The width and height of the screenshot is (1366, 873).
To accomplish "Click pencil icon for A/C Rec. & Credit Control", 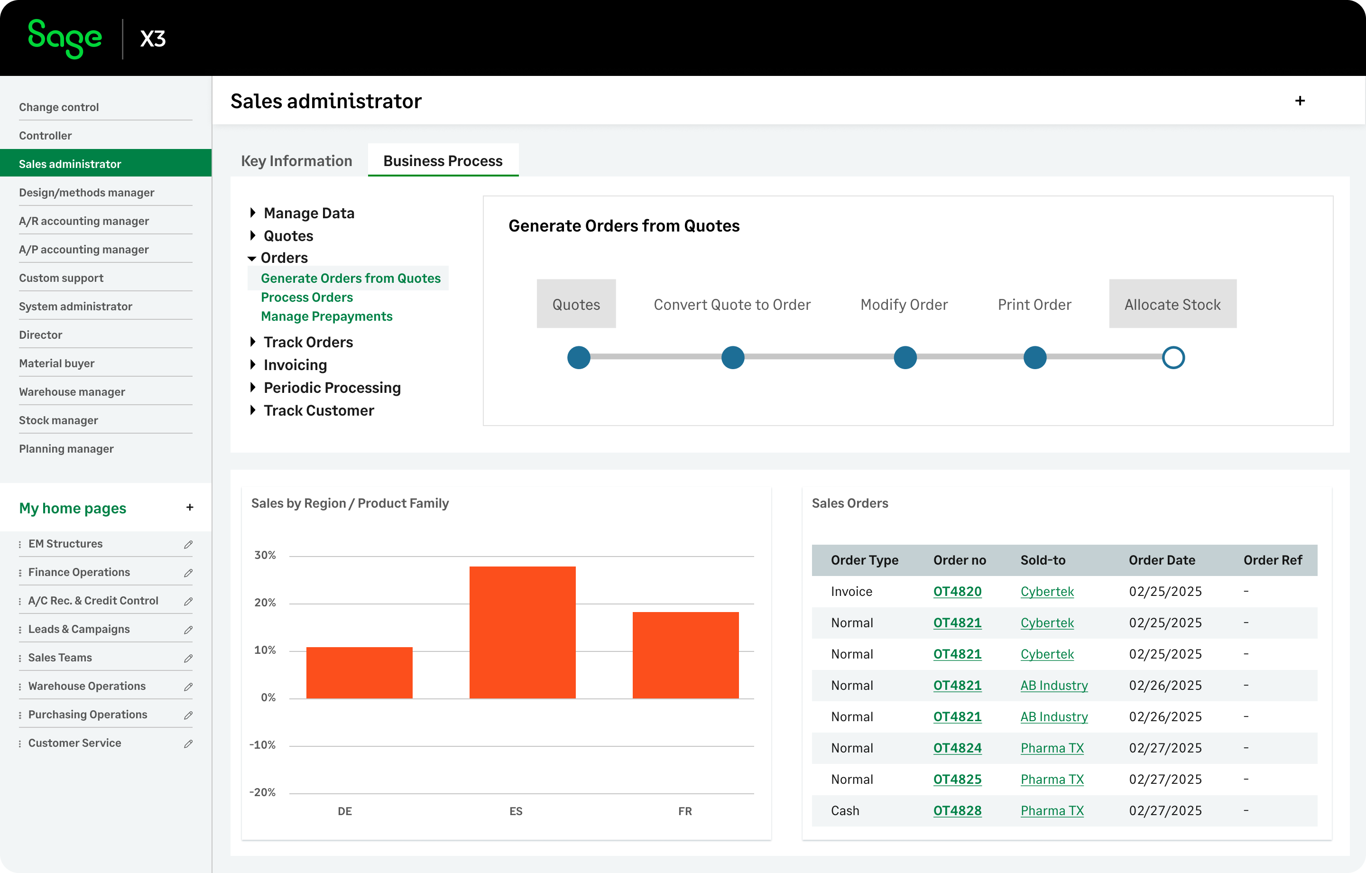I will click(x=188, y=601).
